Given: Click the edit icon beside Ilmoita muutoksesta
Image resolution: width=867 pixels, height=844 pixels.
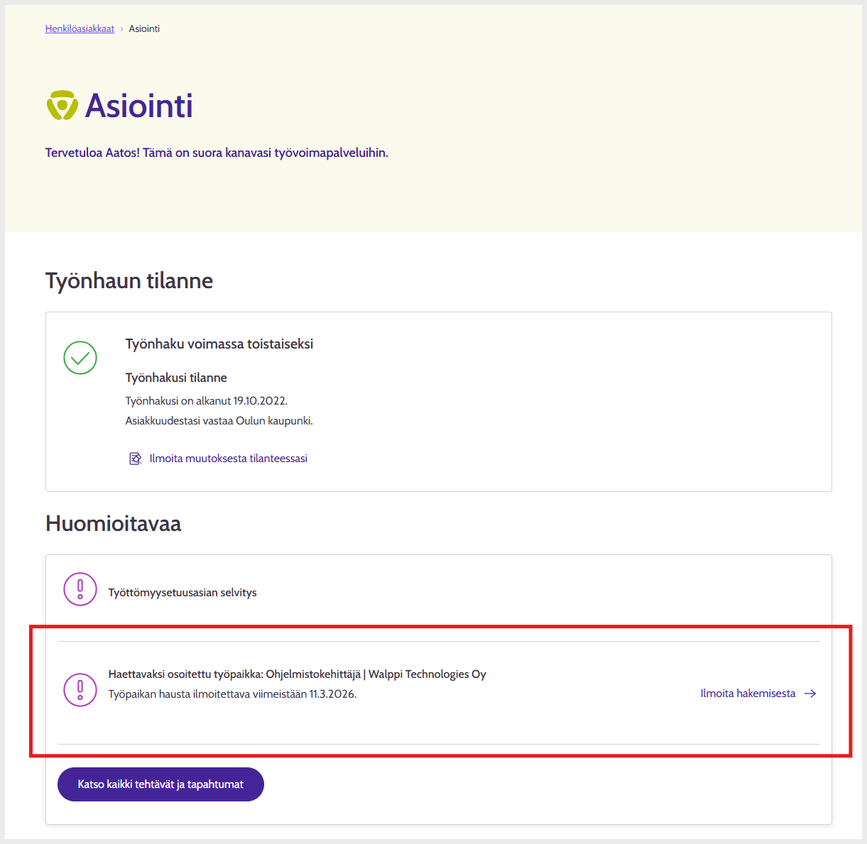Looking at the screenshot, I should click(x=135, y=459).
